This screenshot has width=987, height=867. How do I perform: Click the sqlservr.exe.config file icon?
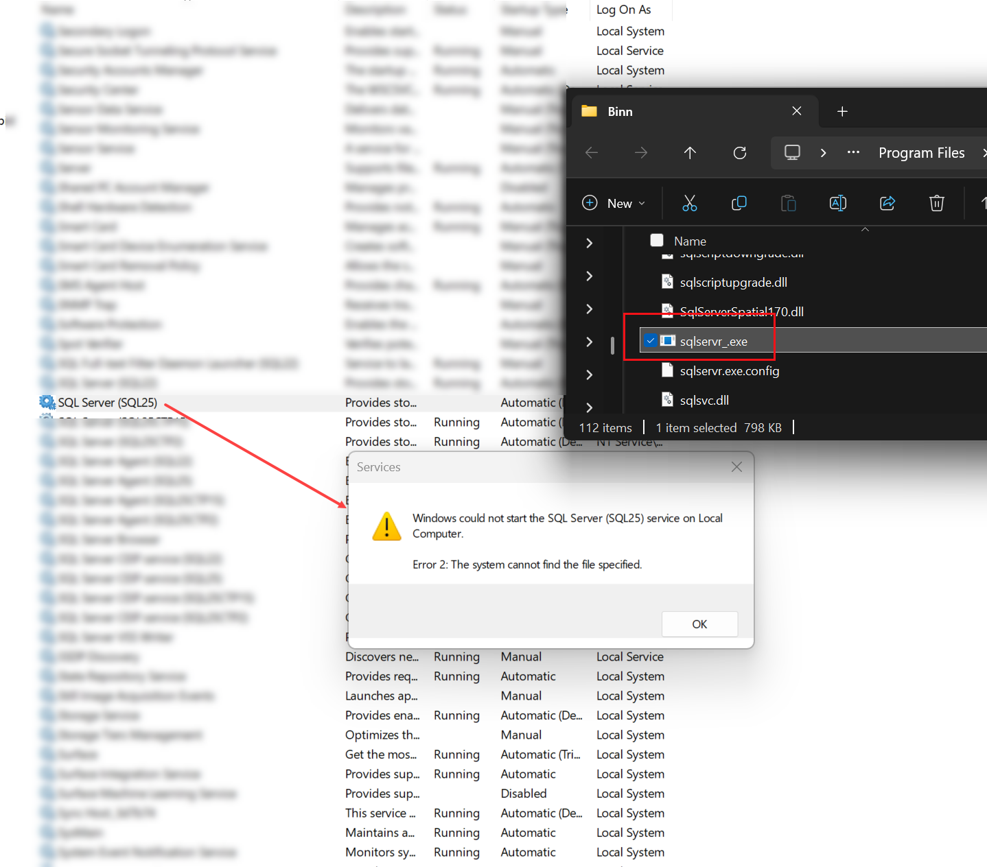(667, 370)
